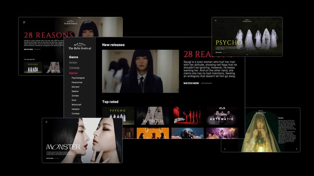This screenshot has width=314, height=176.
Task: Open the purple thumbnail in Top rated
Action: tap(222, 133)
